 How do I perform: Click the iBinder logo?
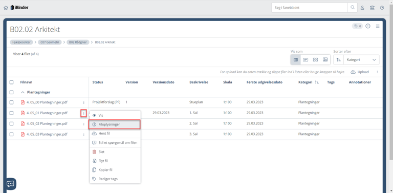(19, 8)
